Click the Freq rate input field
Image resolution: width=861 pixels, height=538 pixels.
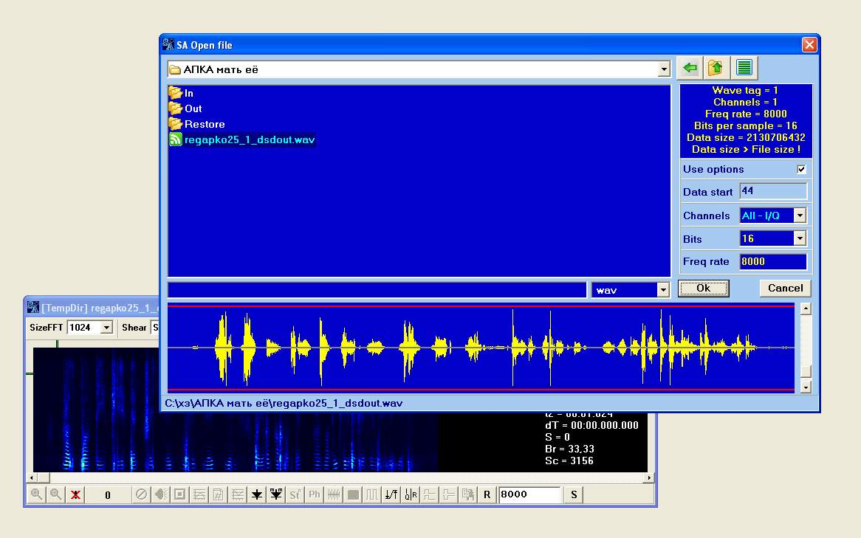coord(773,261)
